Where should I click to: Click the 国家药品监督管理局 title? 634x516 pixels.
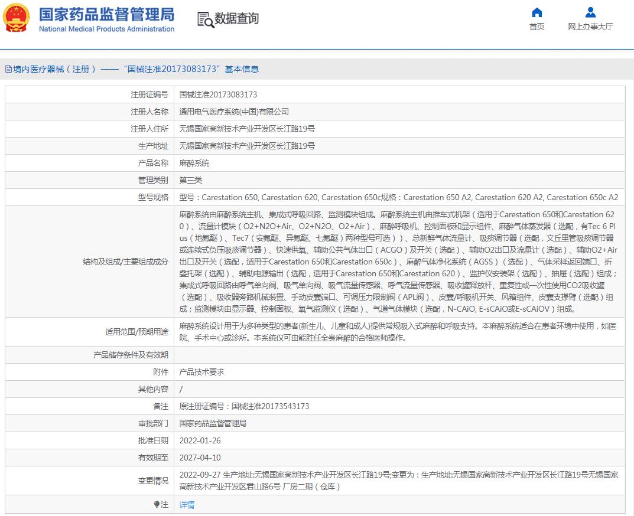(106, 15)
